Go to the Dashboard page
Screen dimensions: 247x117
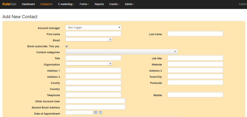coord(28,4)
